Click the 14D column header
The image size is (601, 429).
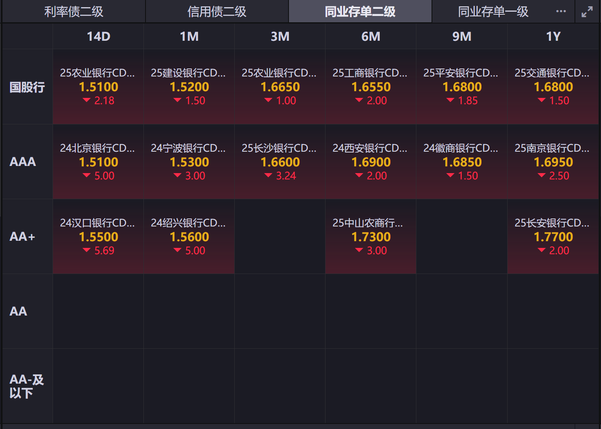(98, 37)
